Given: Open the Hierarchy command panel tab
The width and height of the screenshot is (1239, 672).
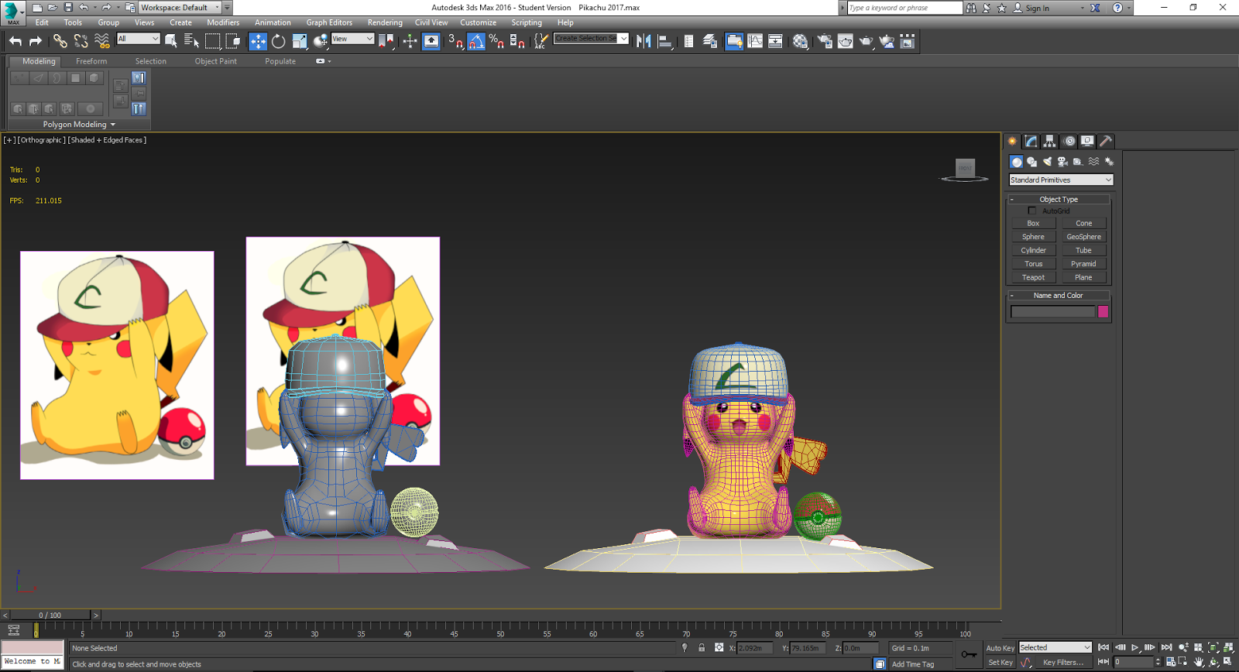Looking at the screenshot, I should [1049, 141].
